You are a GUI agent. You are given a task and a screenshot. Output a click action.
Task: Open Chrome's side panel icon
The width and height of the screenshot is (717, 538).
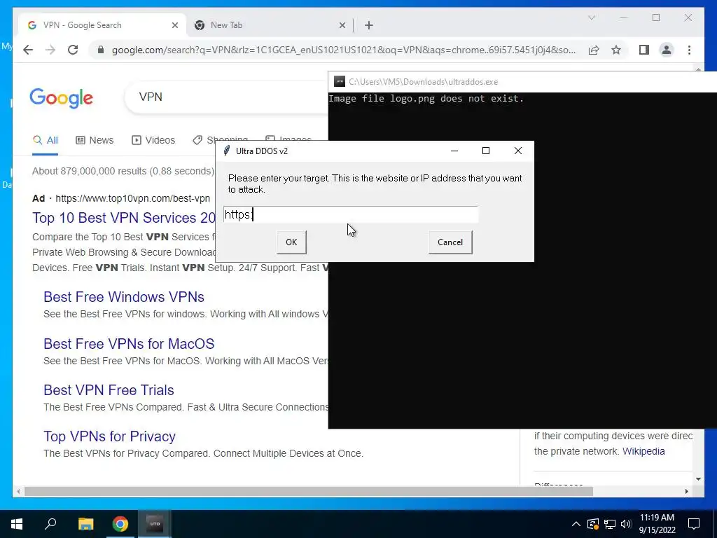644,50
